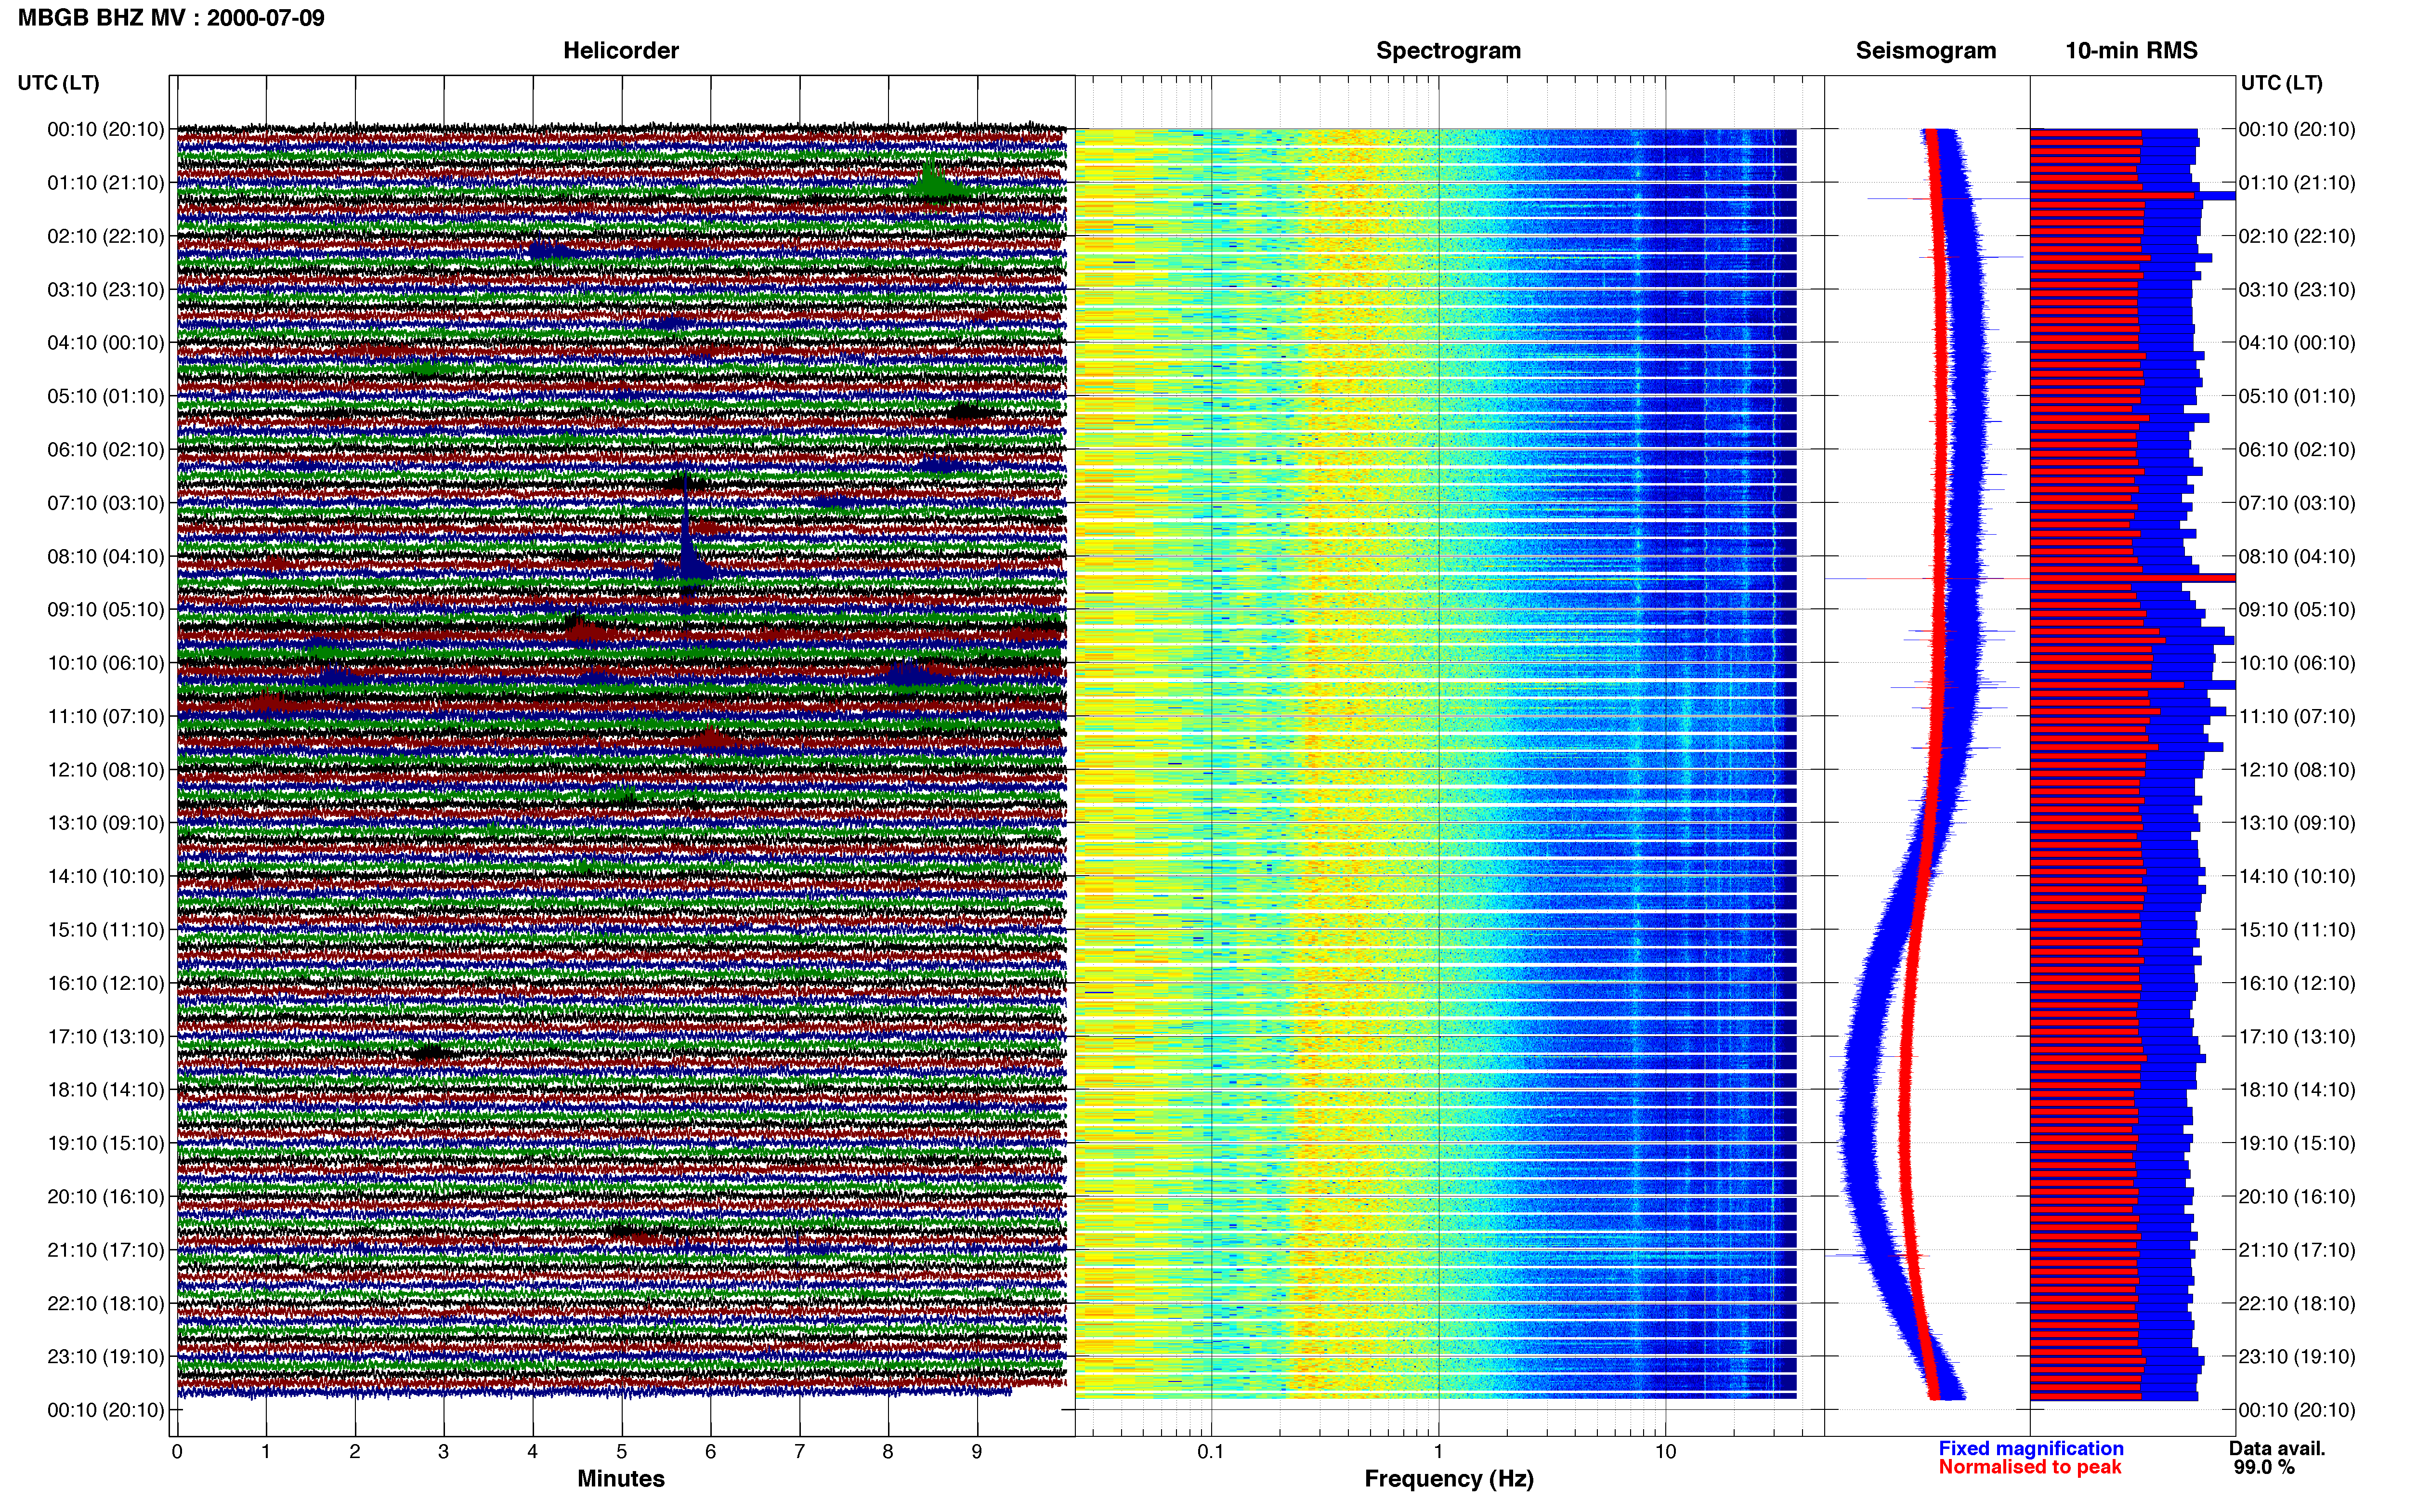This screenshot has width=2417, height=1512.
Task: Click the left time label '21:10 (17:10)'
Action: click(106, 1250)
